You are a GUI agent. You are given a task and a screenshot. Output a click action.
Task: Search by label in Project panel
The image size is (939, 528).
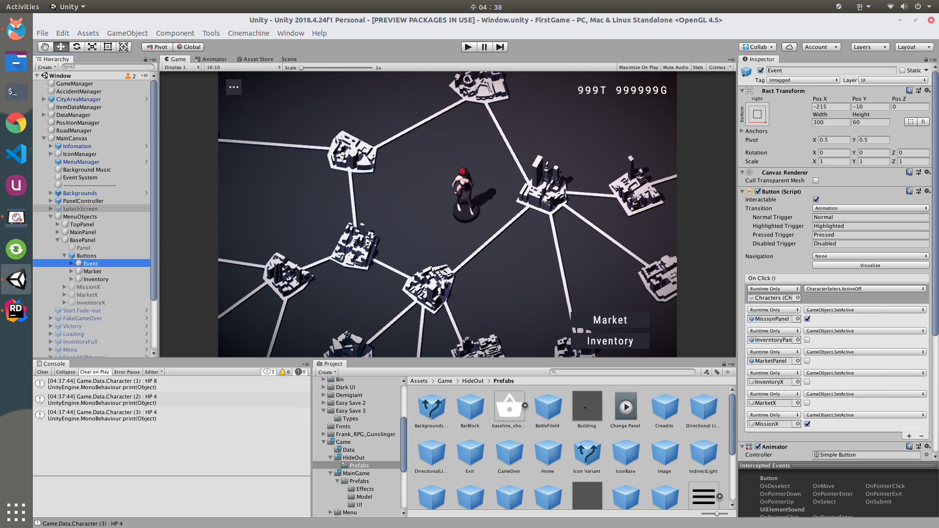tap(717, 372)
